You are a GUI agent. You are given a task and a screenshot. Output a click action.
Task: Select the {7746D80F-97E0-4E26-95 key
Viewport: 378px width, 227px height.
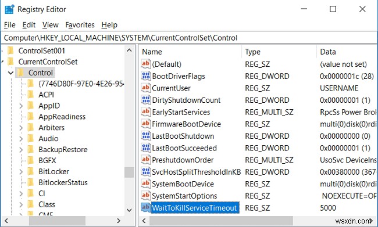pos(81,84)
